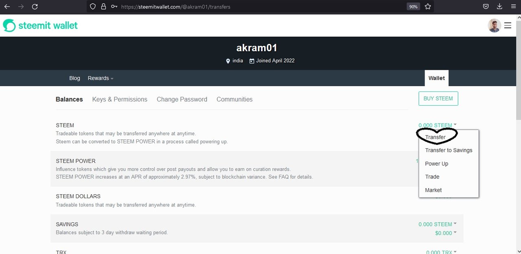
Task: Click the padlock site security icon
Action: coord(103,7)
